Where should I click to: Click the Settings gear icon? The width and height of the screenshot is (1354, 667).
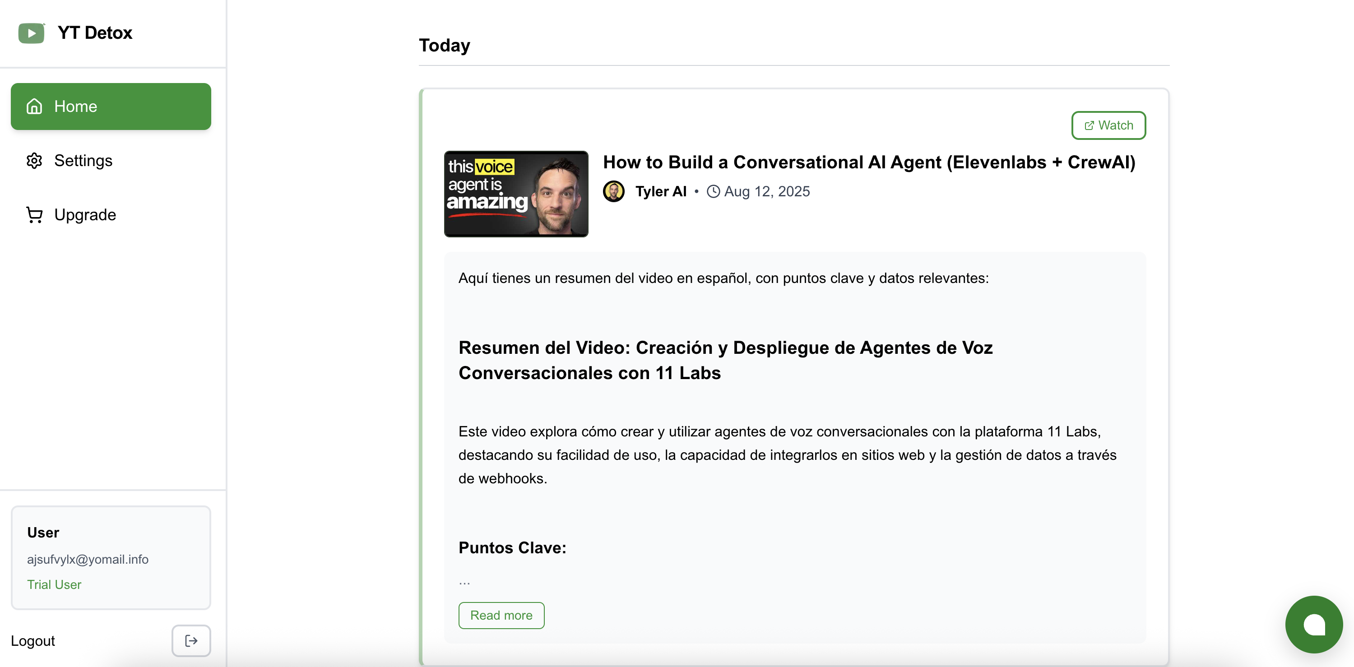(34, 160)
